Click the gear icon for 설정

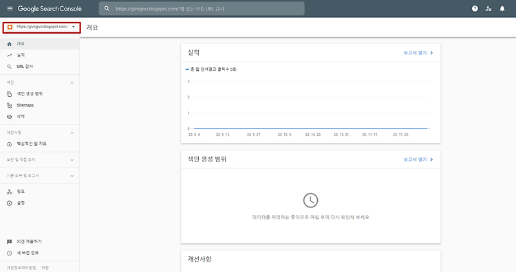[x=9, y=203]
